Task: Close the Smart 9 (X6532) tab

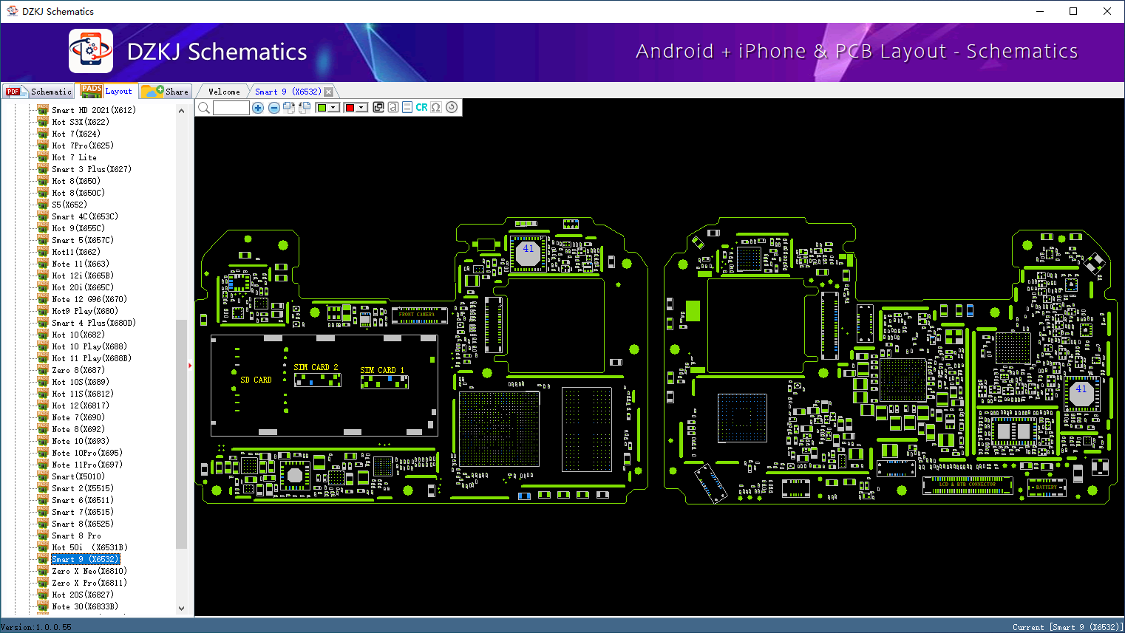Action: coord(329,92)
